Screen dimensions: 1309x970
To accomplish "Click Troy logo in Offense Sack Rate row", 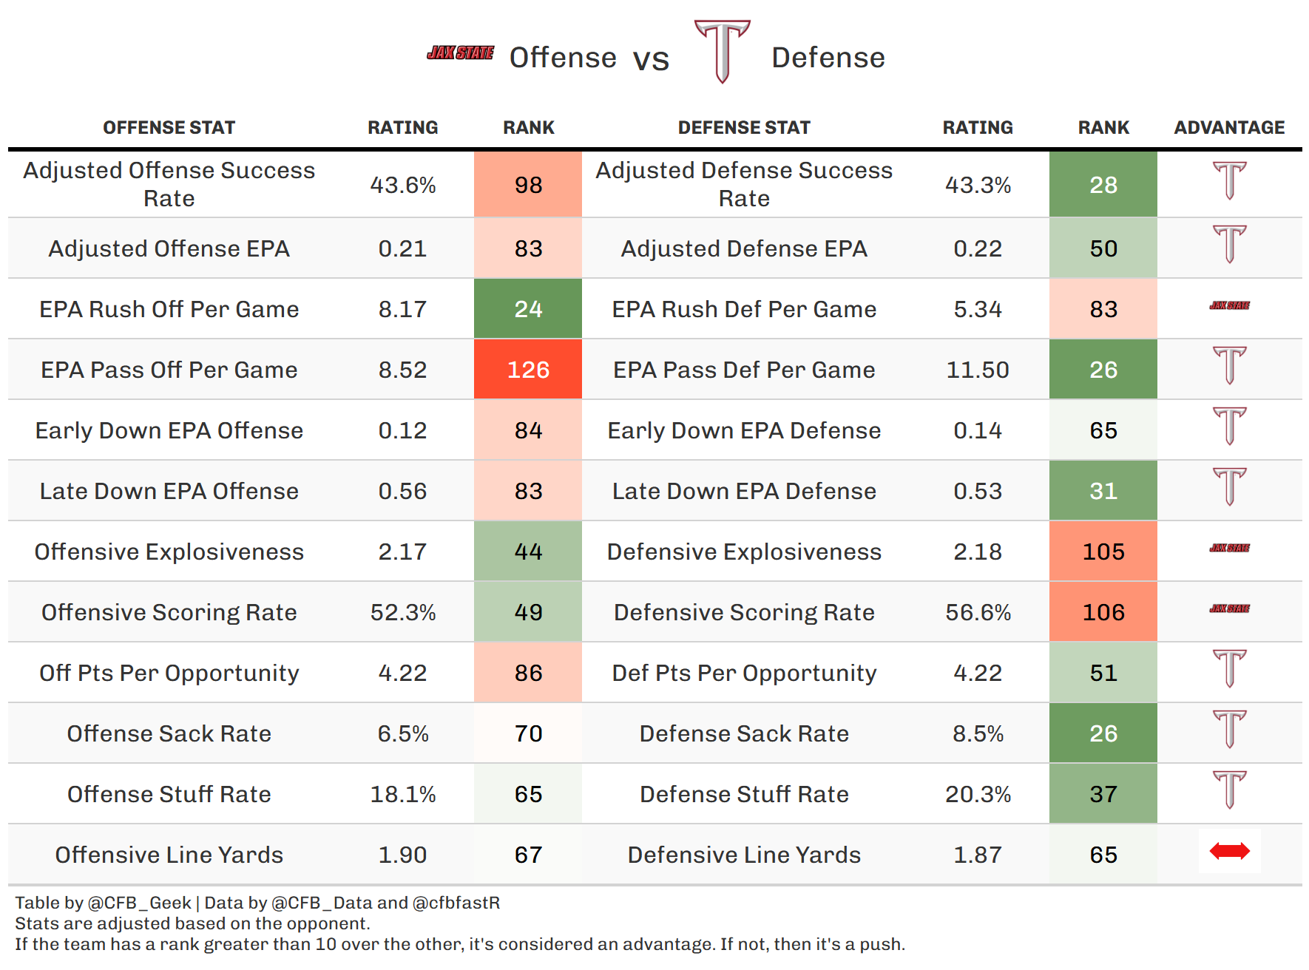I will [x=1229, y=729].
